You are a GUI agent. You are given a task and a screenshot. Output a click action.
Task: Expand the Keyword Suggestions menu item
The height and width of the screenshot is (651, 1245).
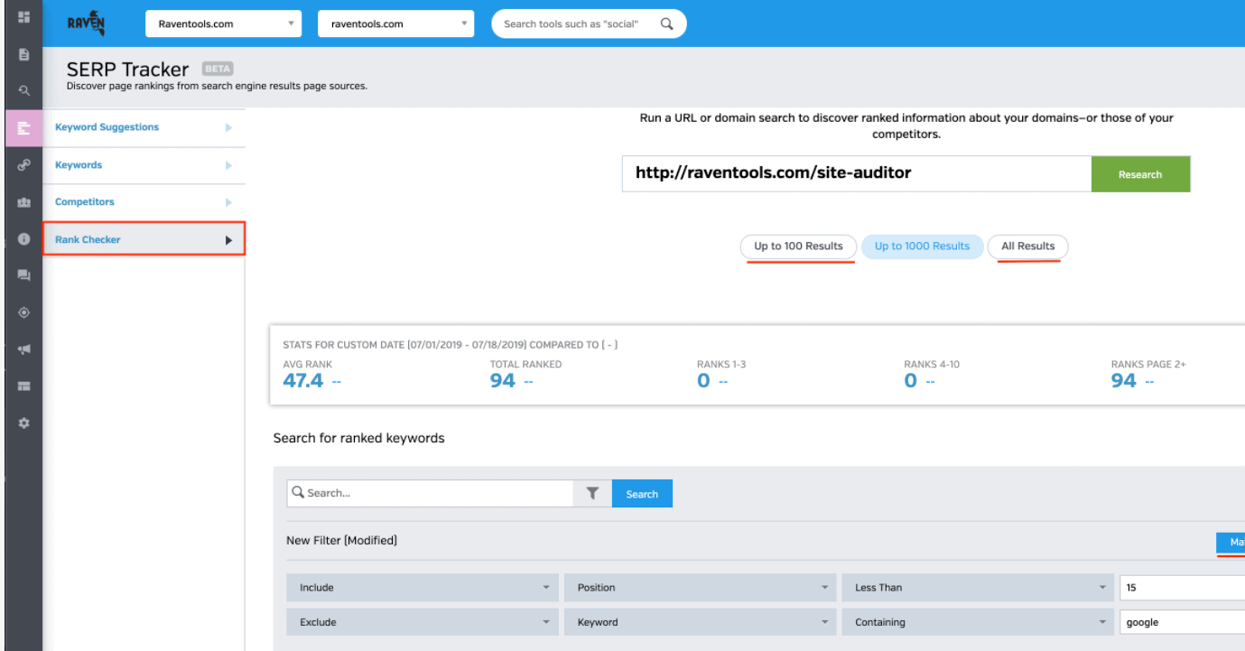click(x=144, y=127)
